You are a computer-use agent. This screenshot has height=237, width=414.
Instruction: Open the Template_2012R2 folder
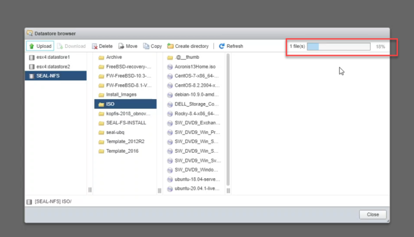(125, 142)
